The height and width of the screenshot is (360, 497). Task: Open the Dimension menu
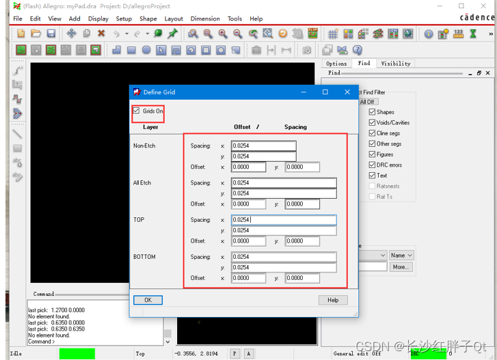(205, 18)
